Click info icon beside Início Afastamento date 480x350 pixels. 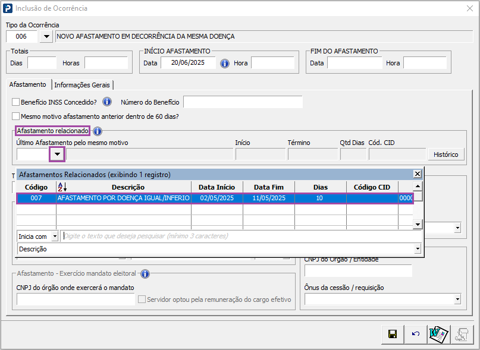pos(225,63)
